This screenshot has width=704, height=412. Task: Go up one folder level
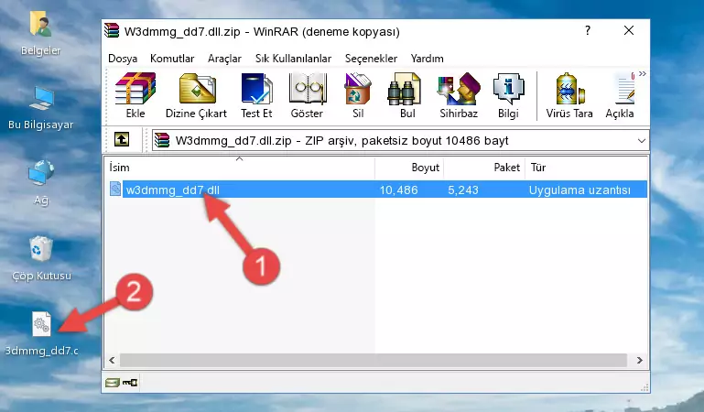click(x=122, y=139)
